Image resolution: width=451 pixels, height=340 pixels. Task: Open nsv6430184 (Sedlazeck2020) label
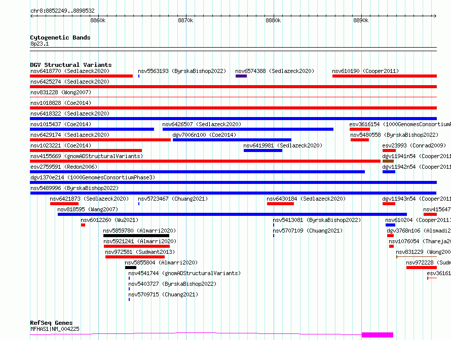306,199
